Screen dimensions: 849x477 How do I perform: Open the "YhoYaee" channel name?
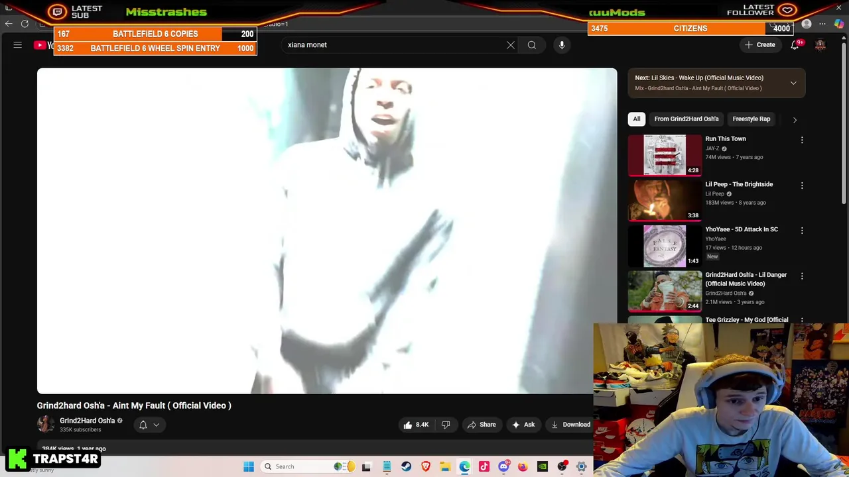pos(716,238)
